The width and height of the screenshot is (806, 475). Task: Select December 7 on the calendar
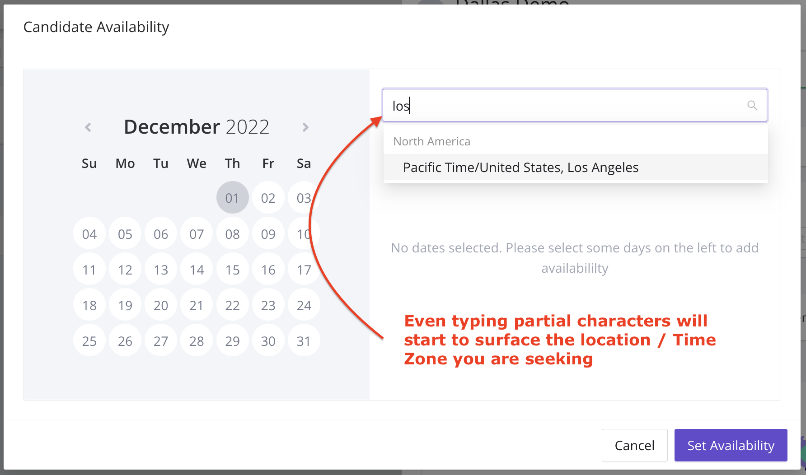197,233
